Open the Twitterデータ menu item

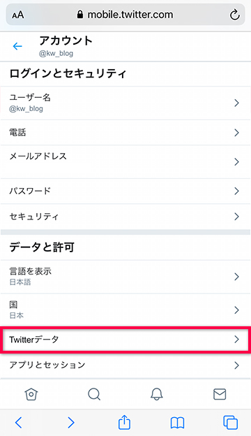coord(125,340)
